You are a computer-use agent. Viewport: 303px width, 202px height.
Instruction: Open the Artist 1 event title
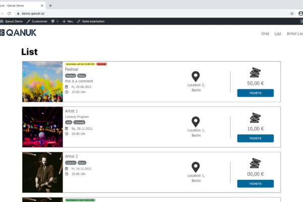pos(71,111)
